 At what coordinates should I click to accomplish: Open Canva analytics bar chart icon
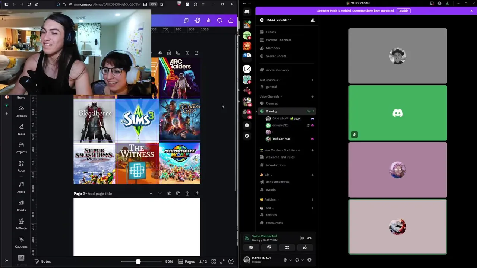tap(209, 20)
